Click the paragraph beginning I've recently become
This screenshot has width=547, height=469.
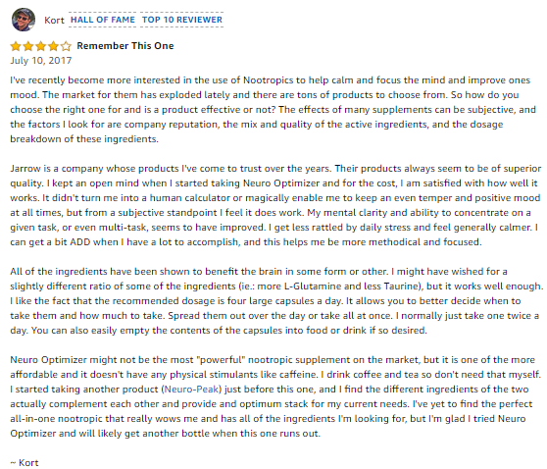coord(273,109)
